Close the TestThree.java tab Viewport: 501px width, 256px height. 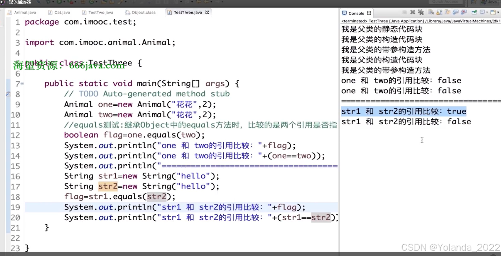pyautogui.click(x=207, y=12)
